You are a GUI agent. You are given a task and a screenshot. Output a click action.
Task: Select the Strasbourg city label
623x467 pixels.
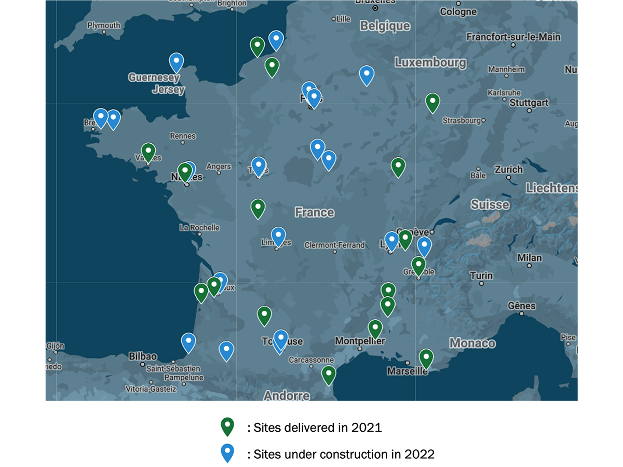[462, 120]
